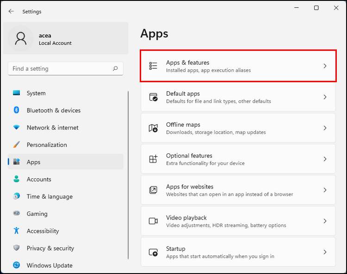Expand Optional features chevron
The height and width of the screenshot is (274, 347).
325,159
